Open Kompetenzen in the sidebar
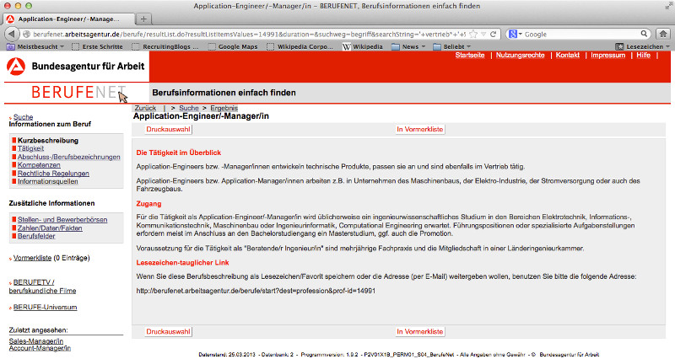Viewport: 675px width, 359px height. 39,165
